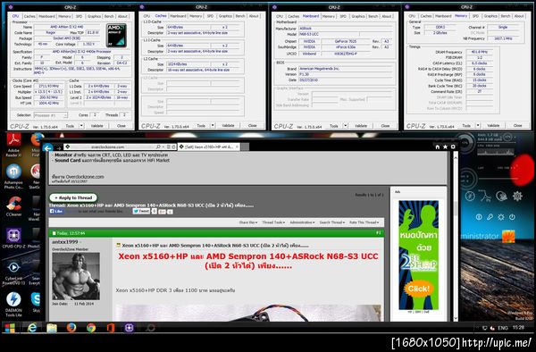Expand Search Thread forum menu
This screenshot has height=352, width=536.
click(x=332, y=222)
